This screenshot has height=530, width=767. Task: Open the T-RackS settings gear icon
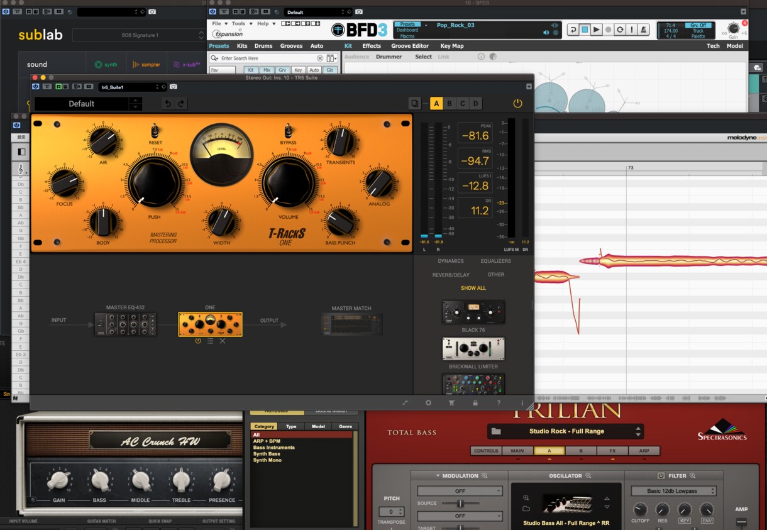click(428, 402)
